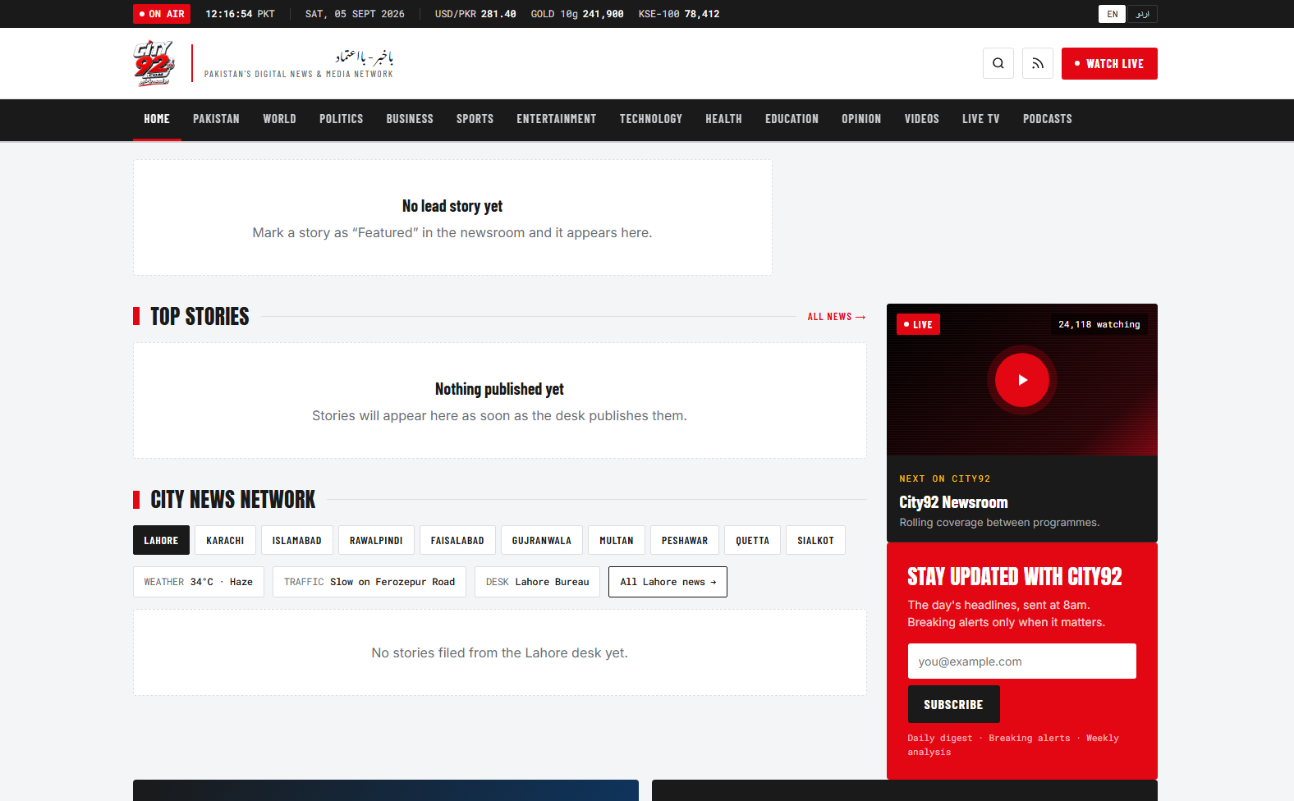Click the Watch Live button
Screen dimensions: 1294x801
[x=1109, y=63]
